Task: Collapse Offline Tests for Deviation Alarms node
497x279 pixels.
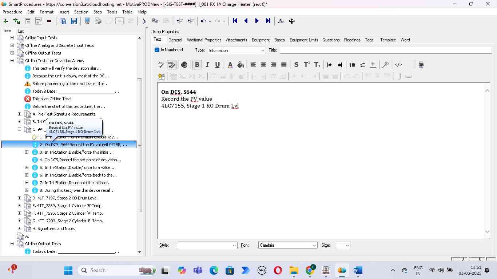Action: click(12, 61)
